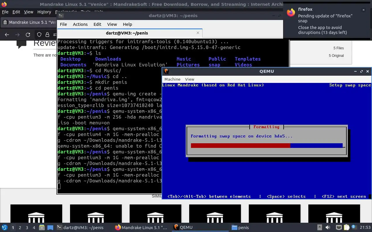The image size is (372, 232).
Task: Click the clipboard tray icon
Action: [x=347, y=227]
